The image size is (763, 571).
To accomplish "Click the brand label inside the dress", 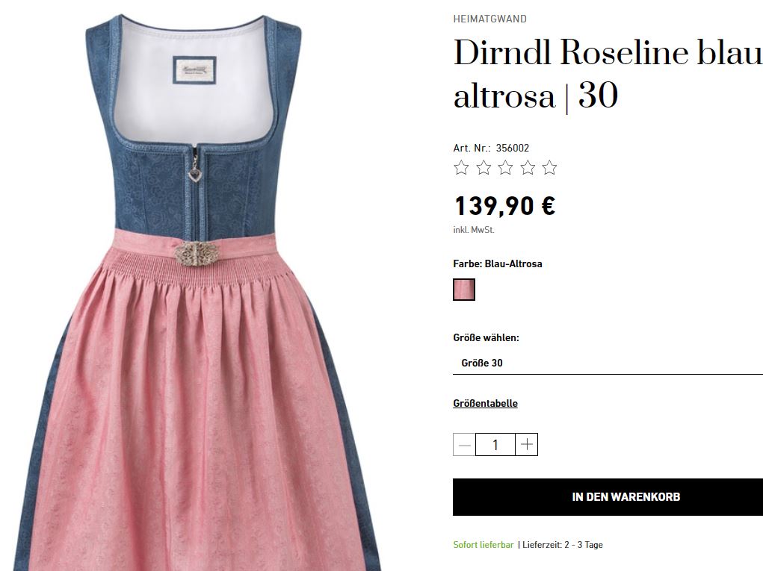I will coord(194,70).
